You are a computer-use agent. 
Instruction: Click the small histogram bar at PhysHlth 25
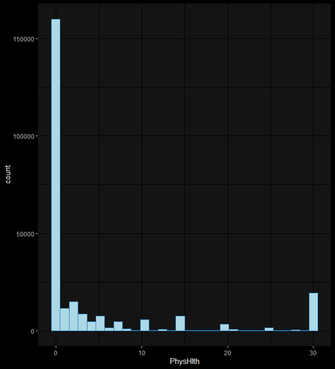click(269, 329)
